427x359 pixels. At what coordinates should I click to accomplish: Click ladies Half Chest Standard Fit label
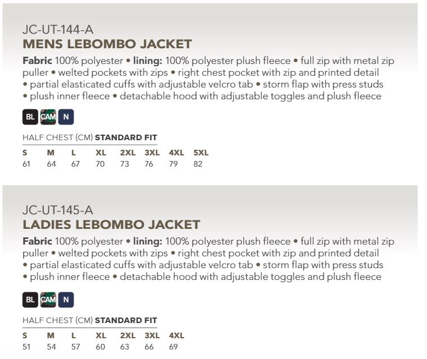[x=90, y=320]
